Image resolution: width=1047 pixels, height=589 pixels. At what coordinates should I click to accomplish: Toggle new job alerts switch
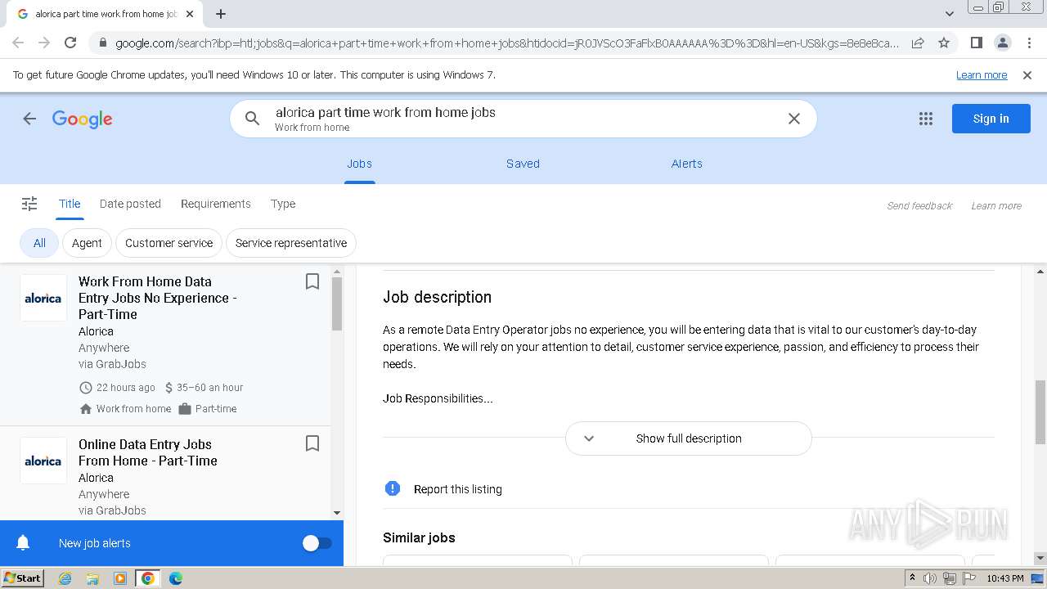point(317,543)
